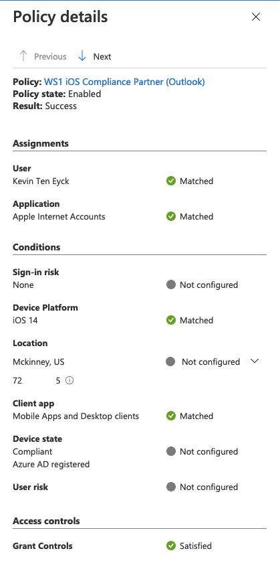The image size is (280, 561).
Task: Click the Grant Controls heading
Action: 43,546
